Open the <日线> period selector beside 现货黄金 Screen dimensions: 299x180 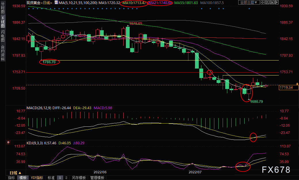(x=46, y=3)
